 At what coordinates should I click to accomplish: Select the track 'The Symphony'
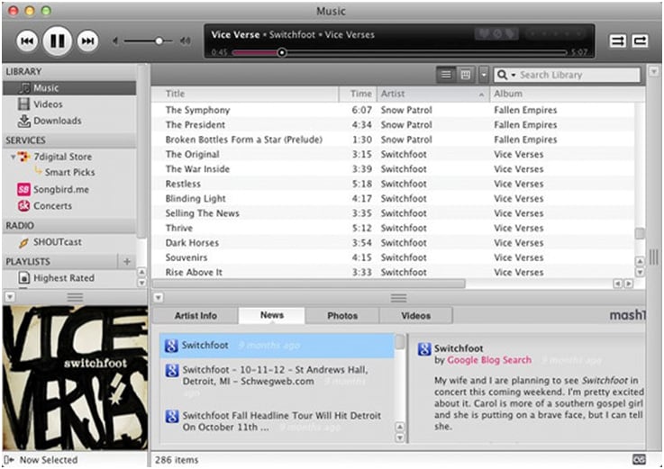tap(393, 110)
